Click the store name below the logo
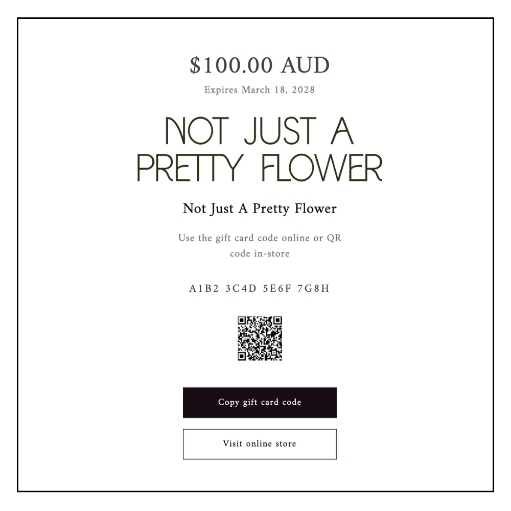511x511 pixels. [260, 208]
